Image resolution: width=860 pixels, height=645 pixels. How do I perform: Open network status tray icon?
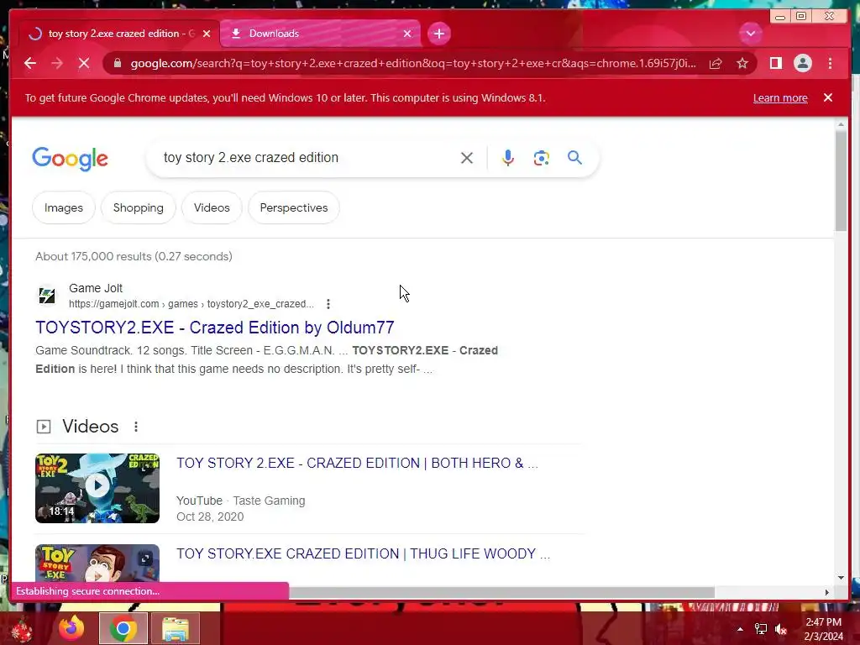761,629
